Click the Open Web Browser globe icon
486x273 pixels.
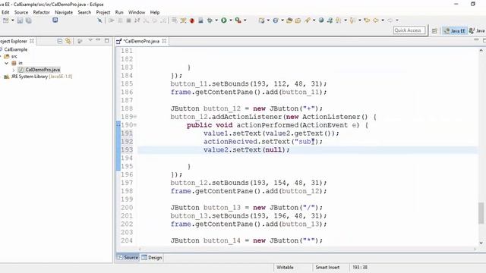pos(321,20)
